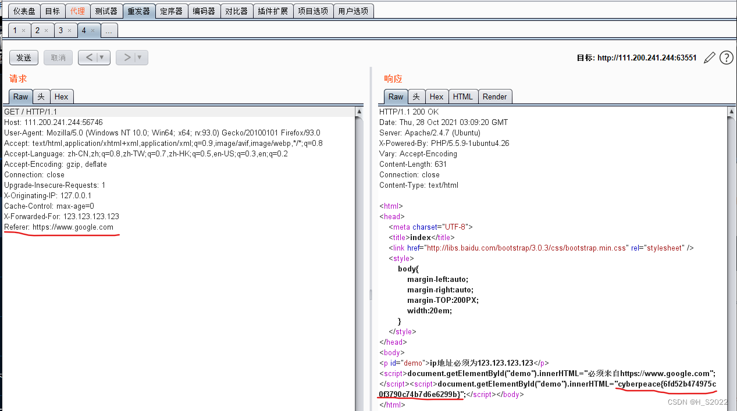Open the 定序器 tab
This screenshot has width=737, height=411.
pyautogui.click(x=172, y=11)
